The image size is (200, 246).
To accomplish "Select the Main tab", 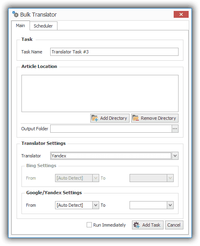I will (x=20, y=25).
